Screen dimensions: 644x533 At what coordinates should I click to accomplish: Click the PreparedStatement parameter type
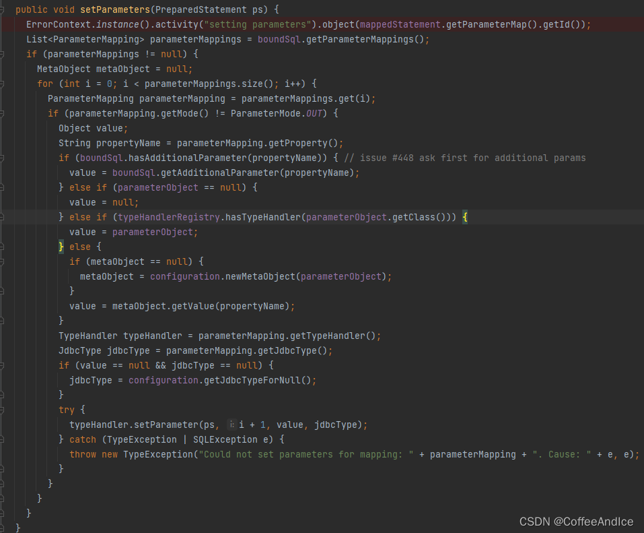click(201, 10)
